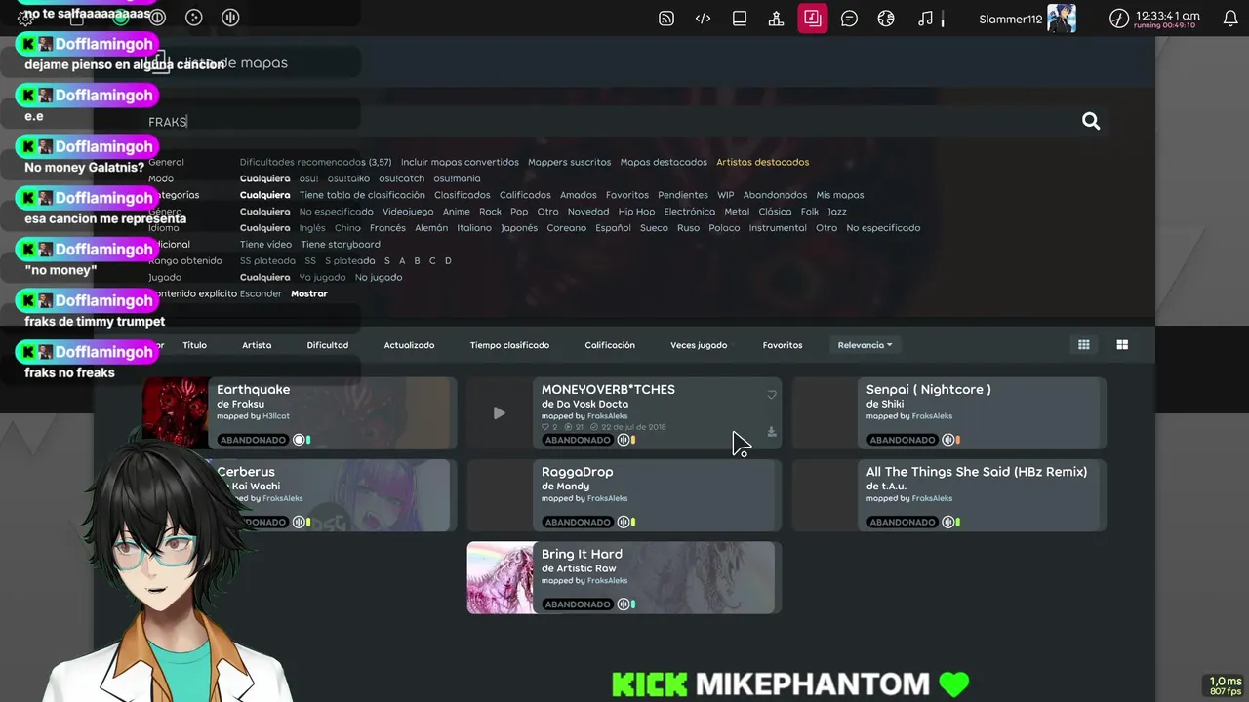Filter category to Abandonados
Image resolution: width=1249 pixels, height=702 pixels.
click(x=775, y=195)
